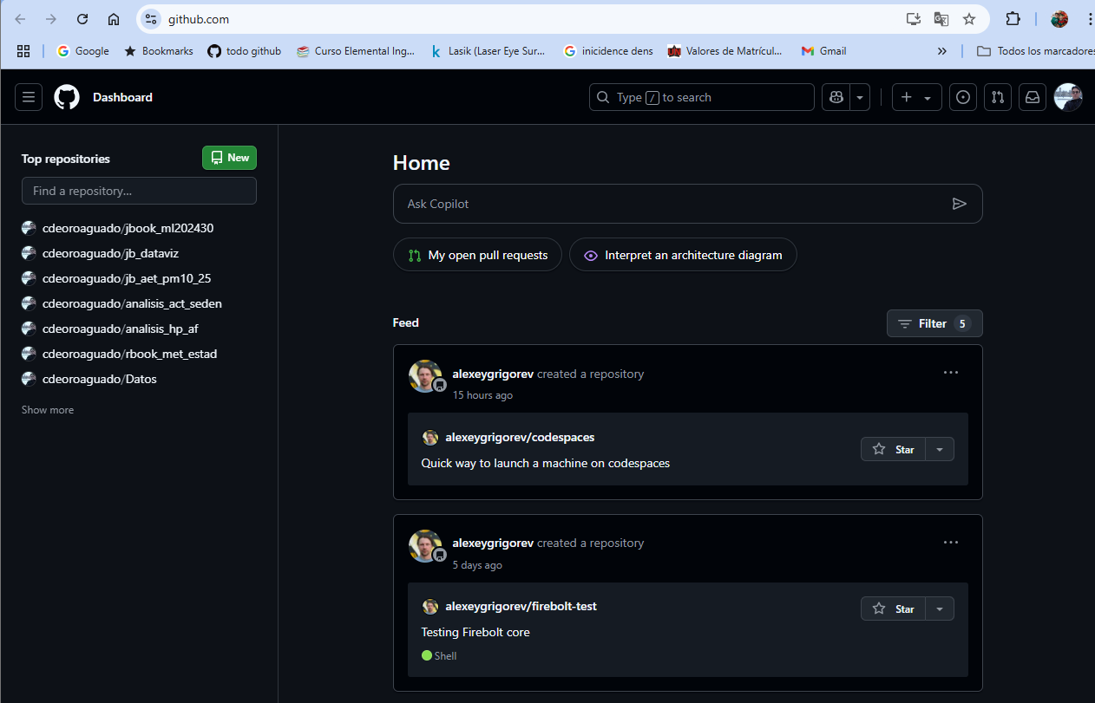Create a repository with the New button

click(x=229, y=157)
